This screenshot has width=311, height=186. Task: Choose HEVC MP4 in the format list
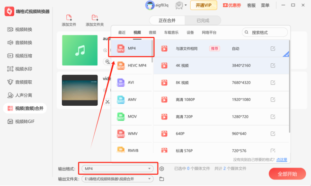coord(131,66)
